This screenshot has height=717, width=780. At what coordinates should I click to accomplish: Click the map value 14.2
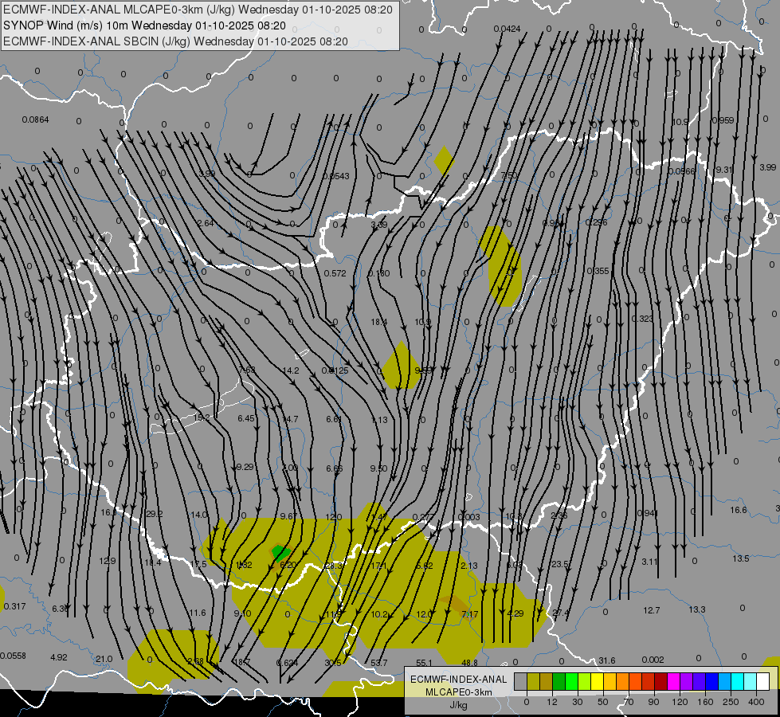point(291,370)
